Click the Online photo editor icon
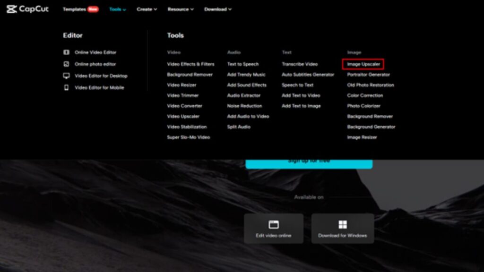Screen dimensions: 484x272 pyautogui.click(x=66, y=64)
